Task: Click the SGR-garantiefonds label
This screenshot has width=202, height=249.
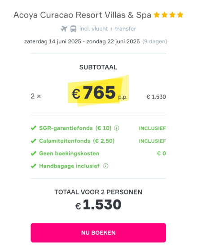Action: point(66,128)
